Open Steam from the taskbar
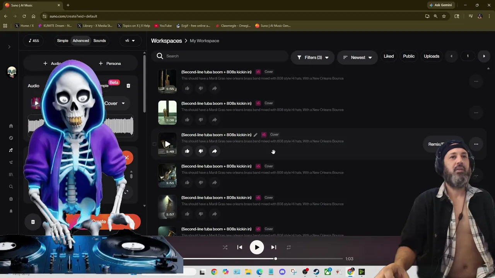 [316, 272]
